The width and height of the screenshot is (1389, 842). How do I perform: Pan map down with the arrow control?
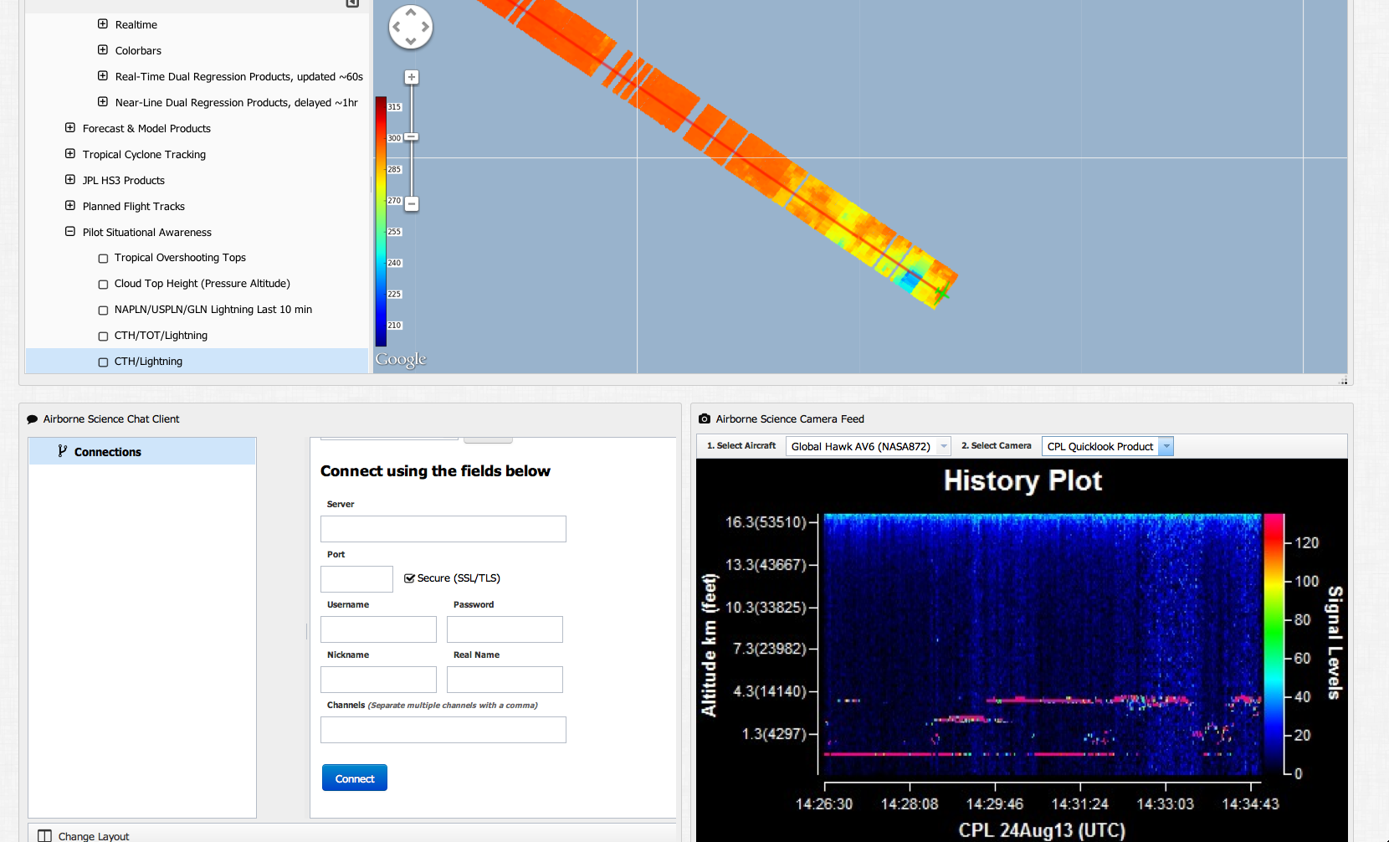411,42
